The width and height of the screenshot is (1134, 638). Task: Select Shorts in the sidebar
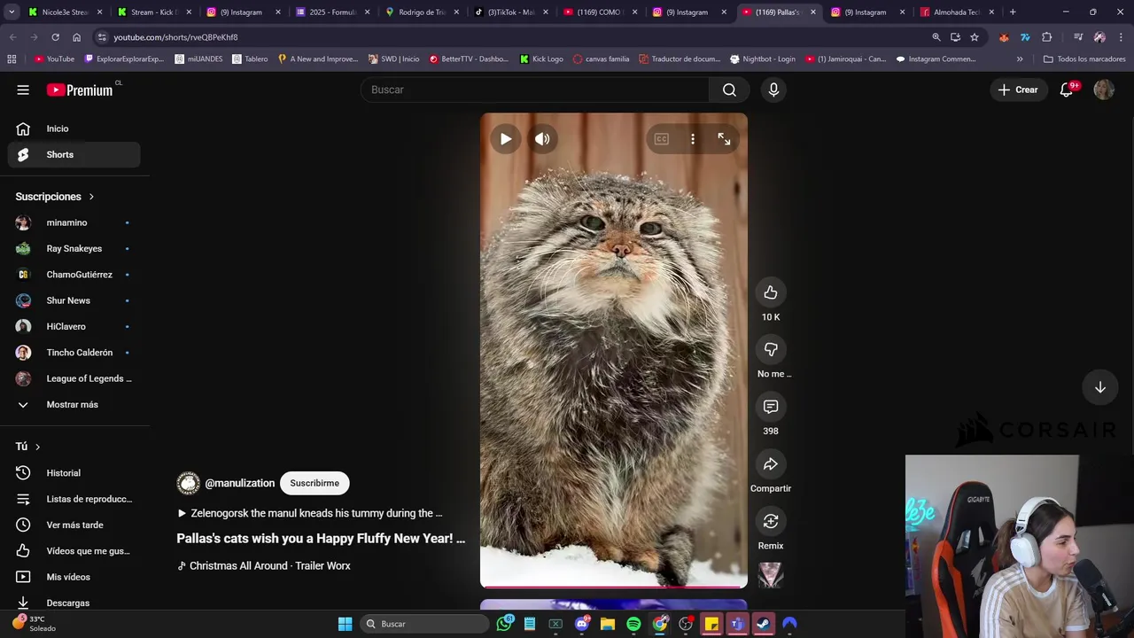(74, 154)
